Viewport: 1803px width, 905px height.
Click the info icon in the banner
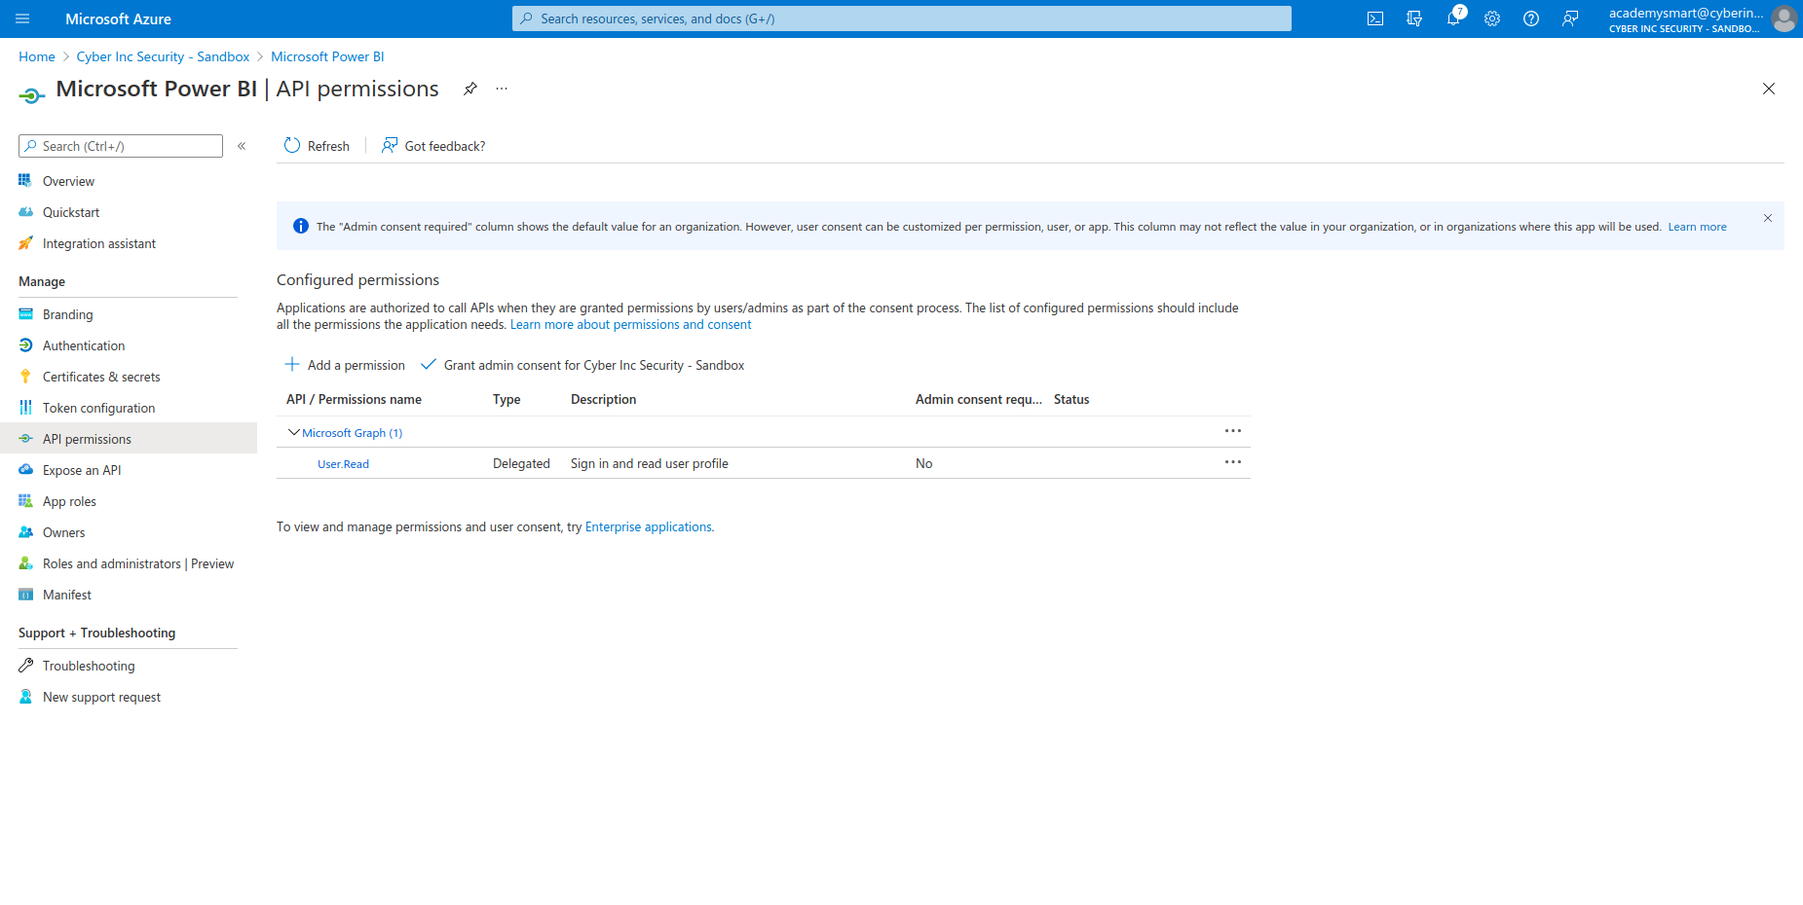[x=301, y=226]
